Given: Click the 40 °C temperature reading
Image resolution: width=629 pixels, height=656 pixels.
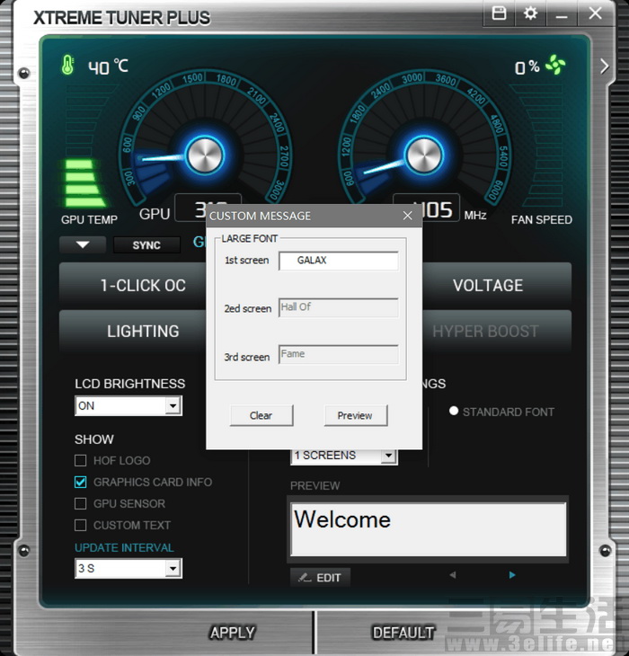Looking at the screenshot, I should tap(108, 66).
